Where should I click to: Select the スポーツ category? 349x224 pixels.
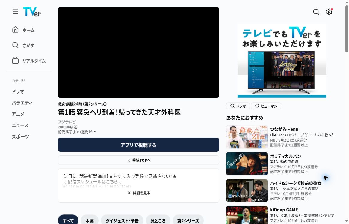coord(20,136)
